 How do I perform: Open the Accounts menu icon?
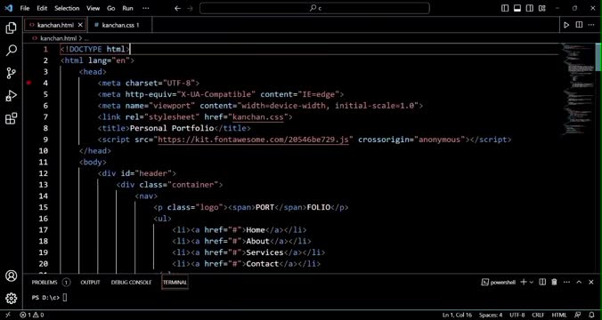tap(12, 276)
